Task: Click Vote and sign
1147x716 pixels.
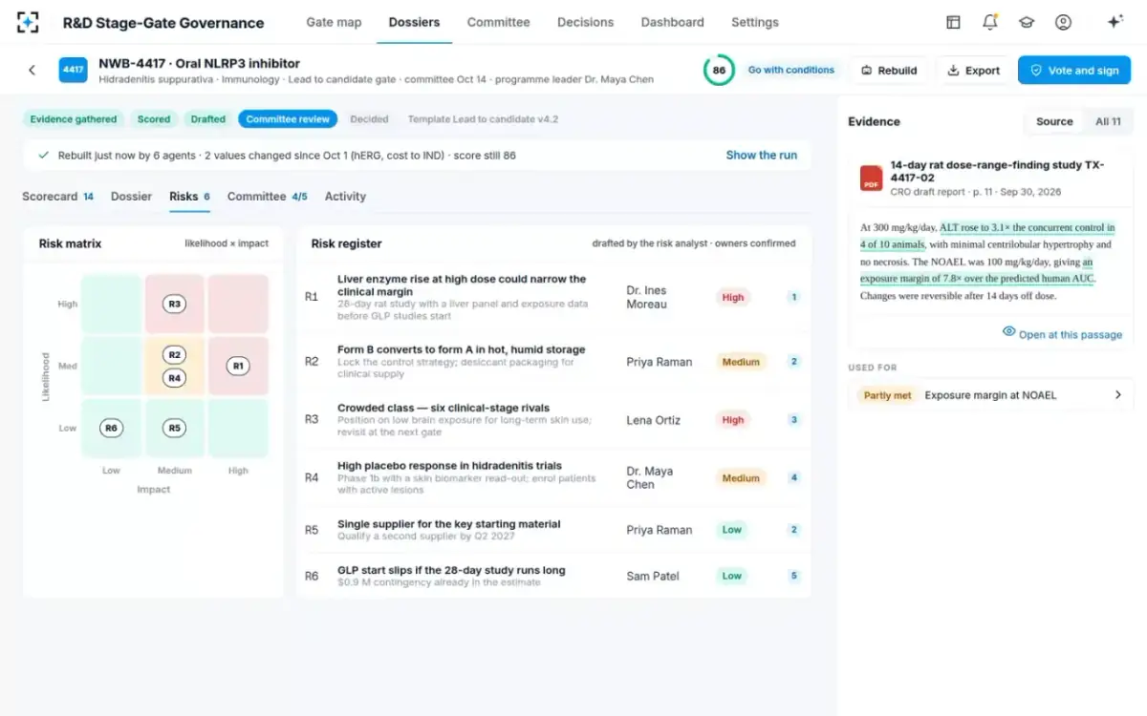Action: [1074, 70]
